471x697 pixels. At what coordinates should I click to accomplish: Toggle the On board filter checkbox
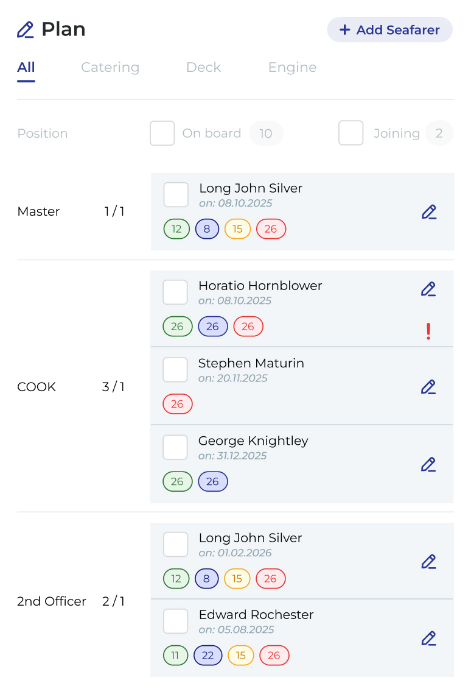[162, 133]
